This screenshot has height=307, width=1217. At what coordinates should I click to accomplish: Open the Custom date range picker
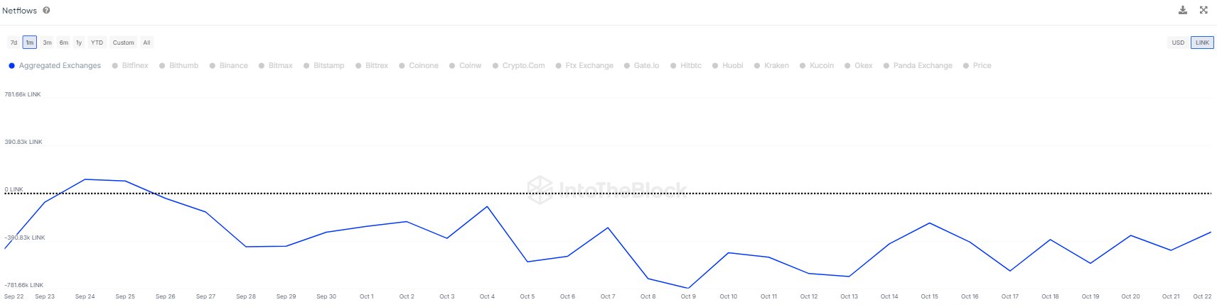click(123, 43)
